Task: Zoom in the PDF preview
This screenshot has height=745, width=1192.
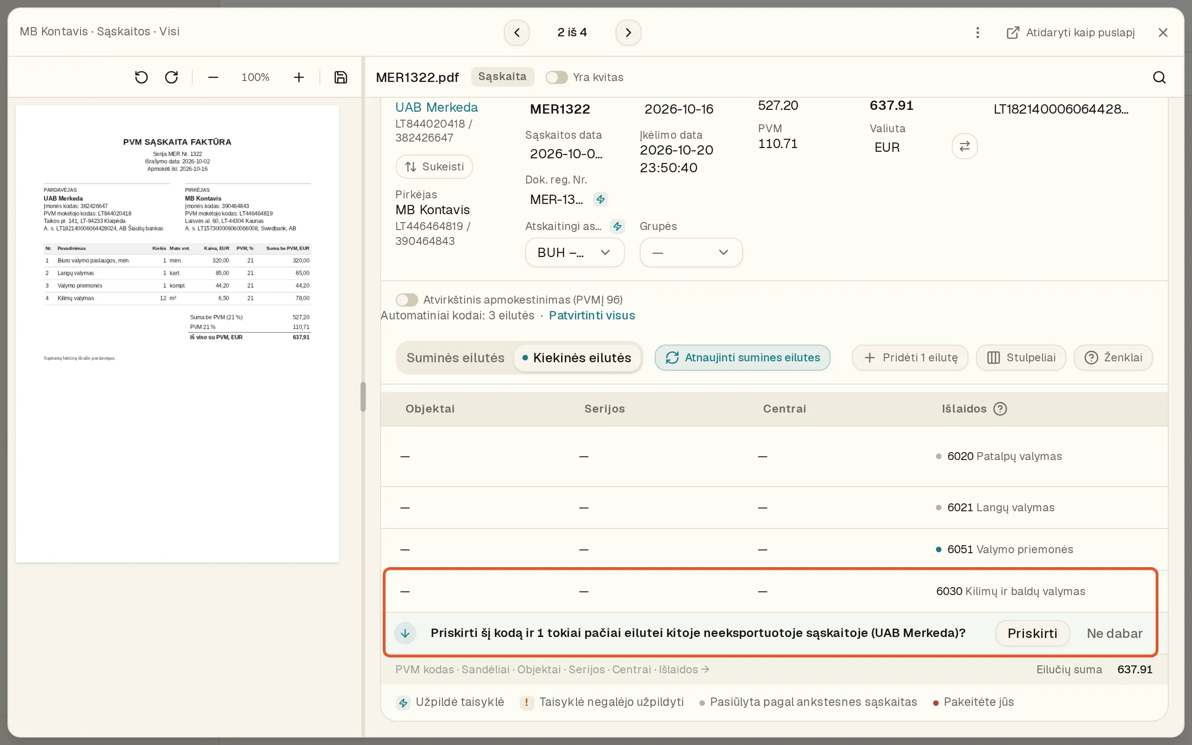Action: coord(298,77)
